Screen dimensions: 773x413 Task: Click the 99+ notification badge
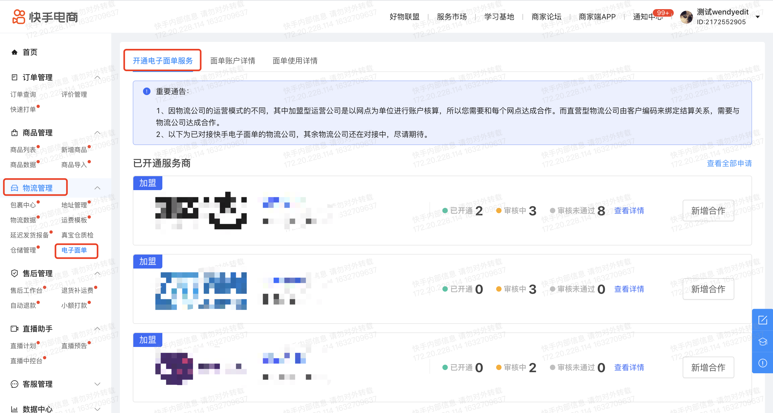pos(663,13)
